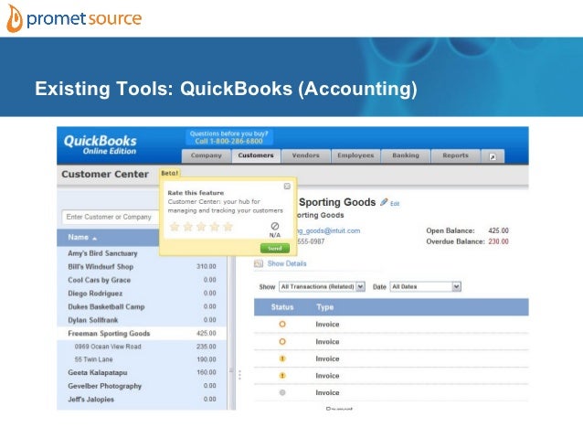Viewport: 583px width, 438px height.
Task: Click Freeman Sporting Goods balance 425.00
Action: (x=207, y=334)
